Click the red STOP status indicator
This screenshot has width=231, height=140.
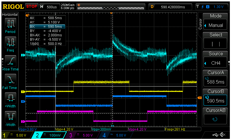[32, 7]
